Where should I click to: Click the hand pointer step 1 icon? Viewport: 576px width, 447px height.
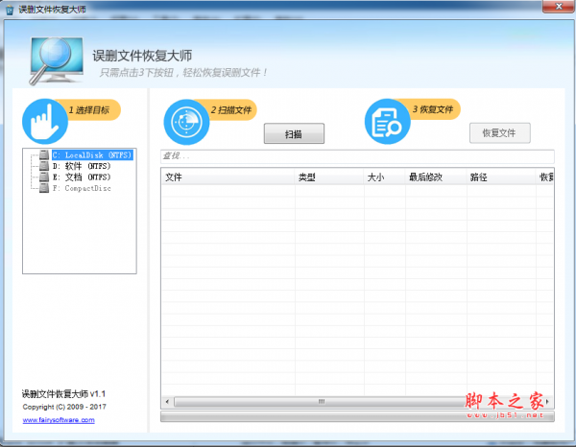[x=45, y=121]
